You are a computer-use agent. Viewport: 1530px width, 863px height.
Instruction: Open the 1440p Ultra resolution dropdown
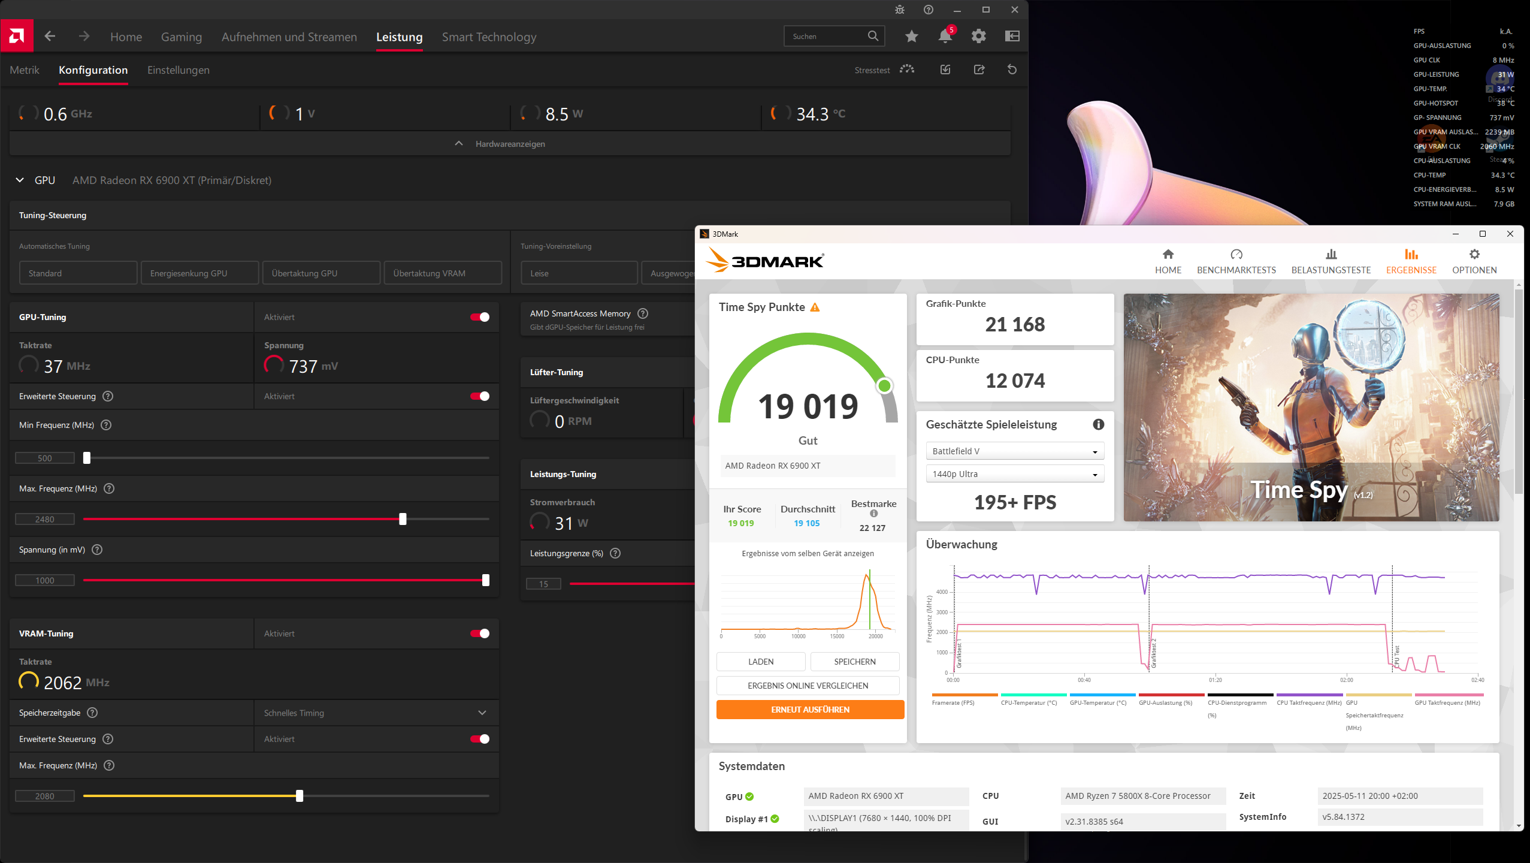click(1014, 474)
